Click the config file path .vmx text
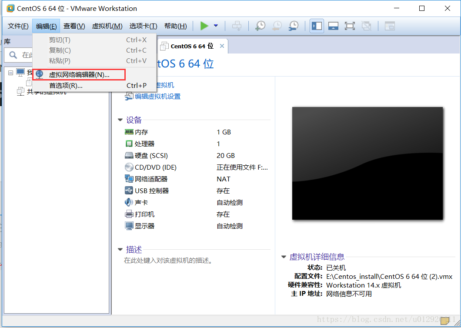The width and height of the screenshot is (461, 328). [x=389, y=277]
